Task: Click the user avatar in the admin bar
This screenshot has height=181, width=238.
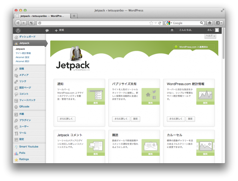Action: pyautogui.click(x=217, y=30)
